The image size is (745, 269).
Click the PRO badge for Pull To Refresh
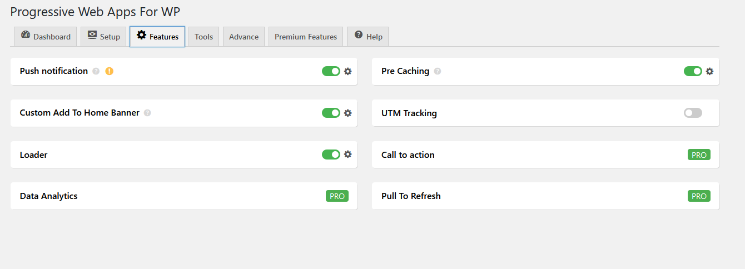[699, 196]
